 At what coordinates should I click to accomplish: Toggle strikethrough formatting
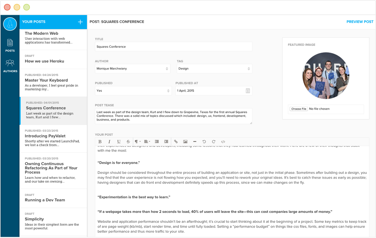pos(128,142)
